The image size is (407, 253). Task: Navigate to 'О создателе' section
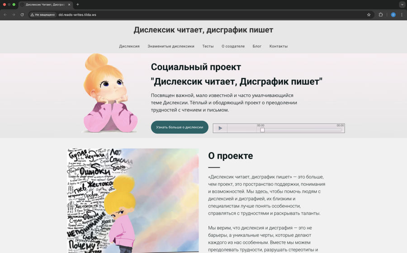tap(233, 46)
